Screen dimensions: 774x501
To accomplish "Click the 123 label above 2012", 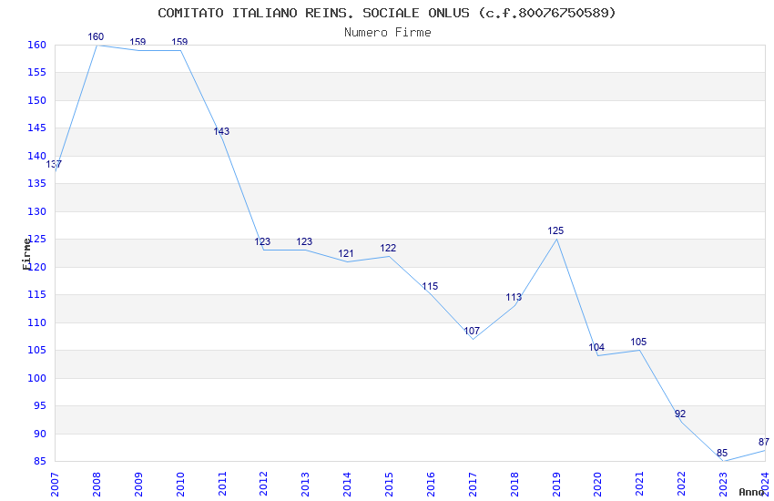I will (x=262, y=242).
